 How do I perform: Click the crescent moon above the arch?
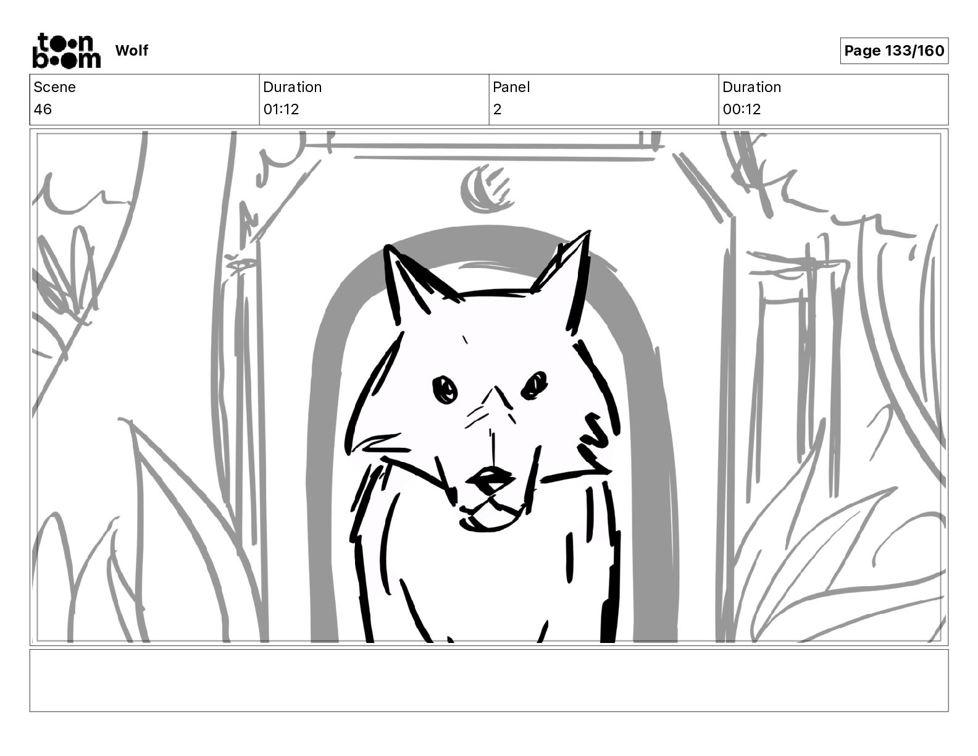pos(486,189)
